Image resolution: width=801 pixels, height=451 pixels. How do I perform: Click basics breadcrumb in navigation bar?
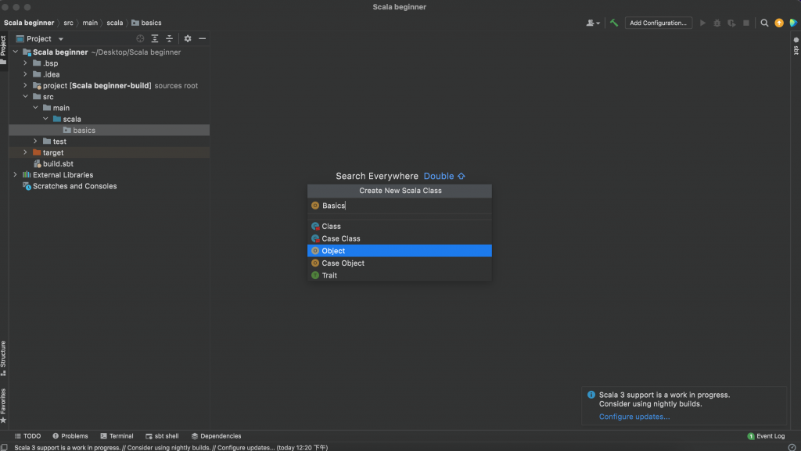point(146,23)
